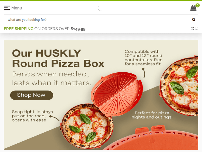
Task: Click the 'Compatible with 10" and 13"' caption
Action: pos(144,58)
